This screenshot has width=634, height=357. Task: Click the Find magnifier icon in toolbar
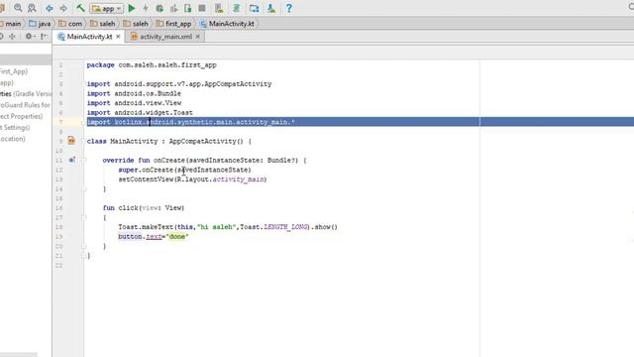pyautogui.click(x=18, y=8)
